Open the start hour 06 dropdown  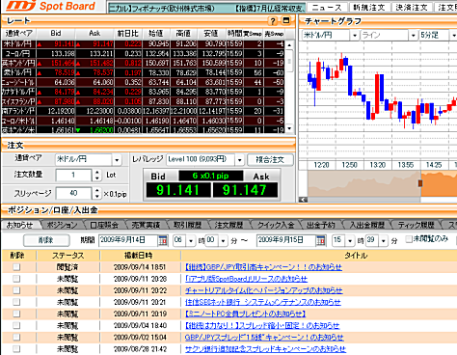pyautogui.click(x=191, y=240)
